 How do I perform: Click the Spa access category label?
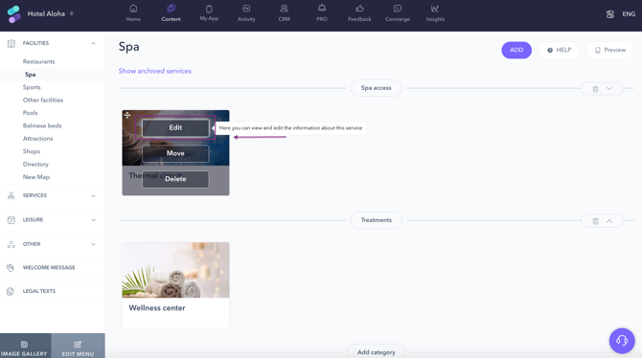coord(377,88)
